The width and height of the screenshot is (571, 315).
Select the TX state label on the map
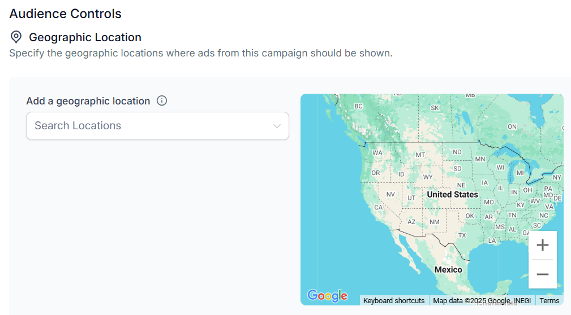click(x=462, y=235)
